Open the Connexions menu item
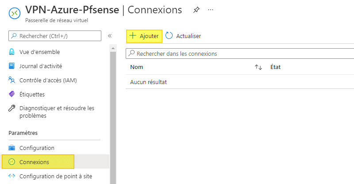 coord(34,162)
